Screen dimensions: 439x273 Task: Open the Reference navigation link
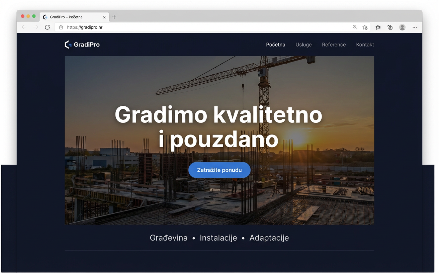click(x=334, y=44)
